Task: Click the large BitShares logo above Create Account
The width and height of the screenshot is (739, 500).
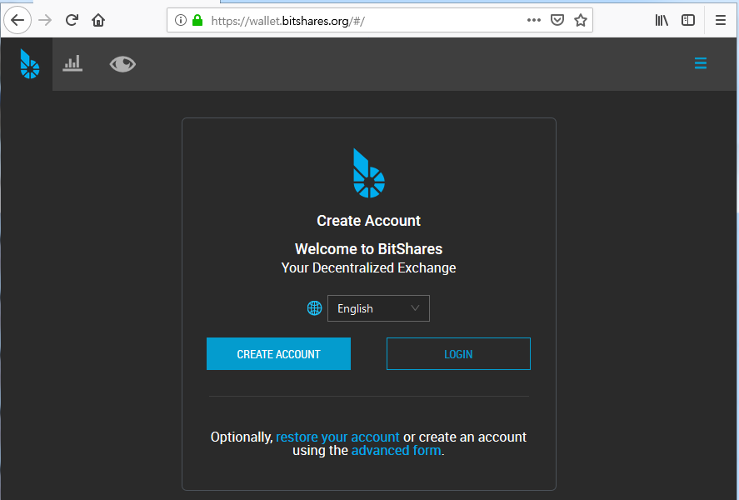Action: coord(369,173)
